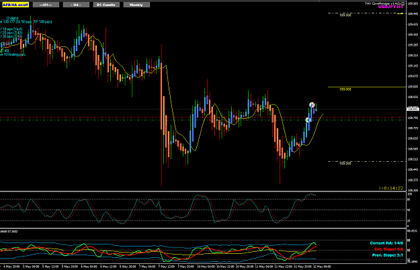Screen dimensions: 420x270
Task: Click the floating pips info line
Action: pos(13,54)
